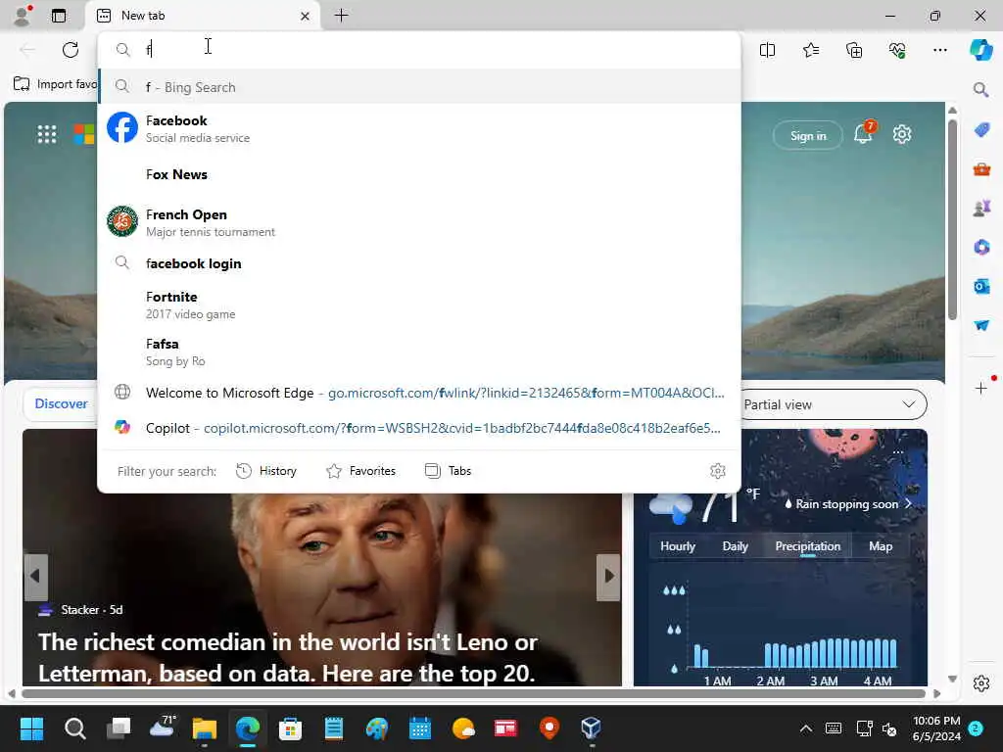This screenshot has height=752, width=1003.
Task: Open sidebar Outlook icon
Action: point(981,287)
